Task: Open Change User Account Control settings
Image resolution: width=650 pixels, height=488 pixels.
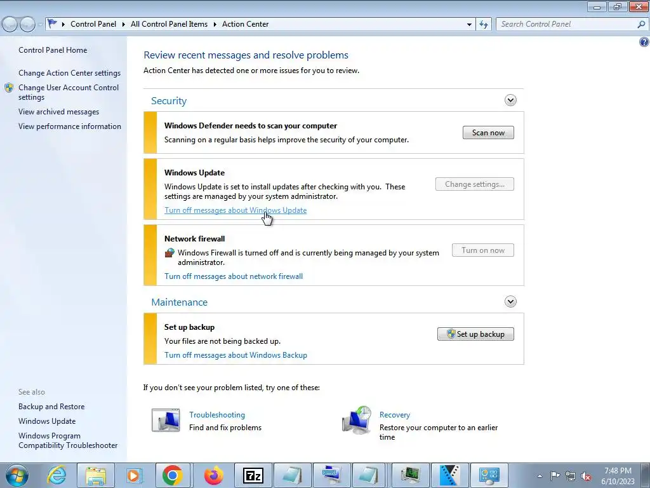Action: 69,92
